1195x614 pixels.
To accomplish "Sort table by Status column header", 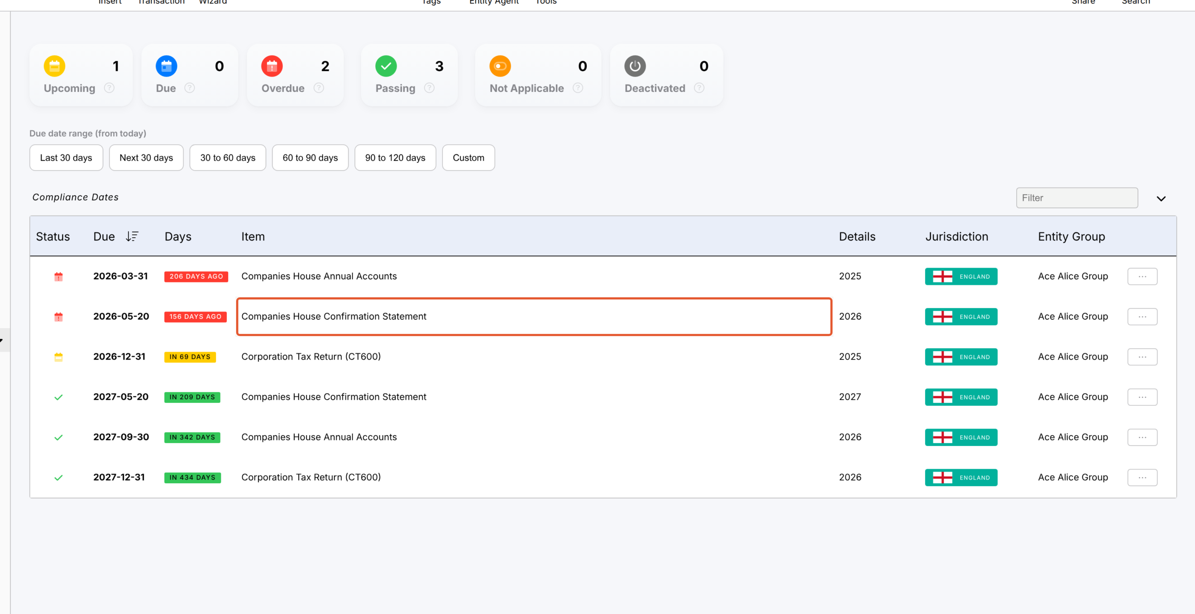I will [x=53, y=236].
